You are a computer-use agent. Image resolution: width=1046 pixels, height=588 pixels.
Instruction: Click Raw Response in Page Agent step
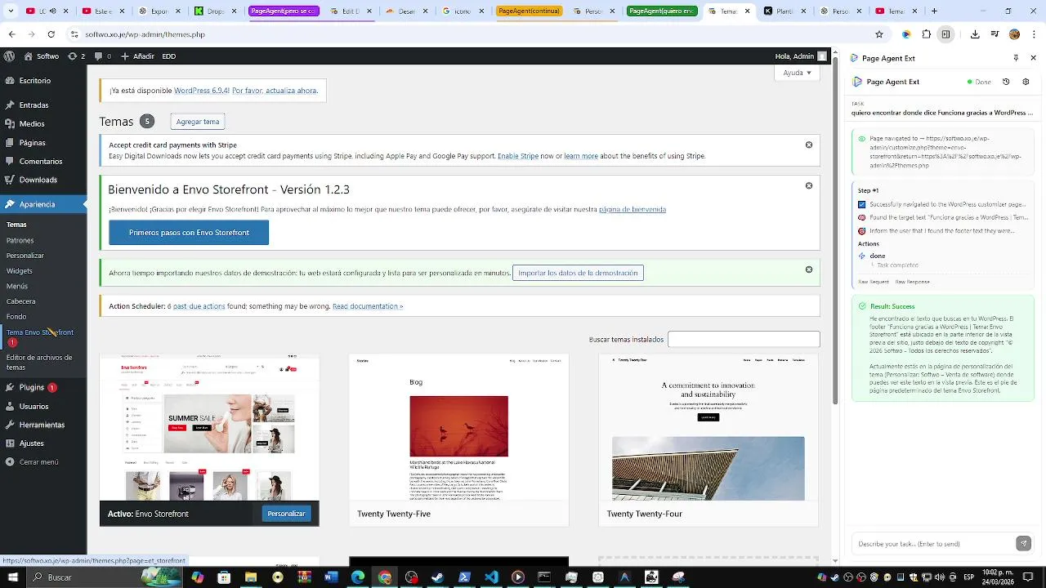click(x=912, y=281)
